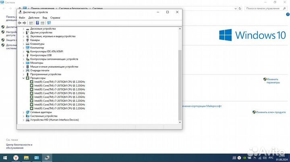
Task: Click the Изменить ключ продукта link
Action: (x=271, y=112)
